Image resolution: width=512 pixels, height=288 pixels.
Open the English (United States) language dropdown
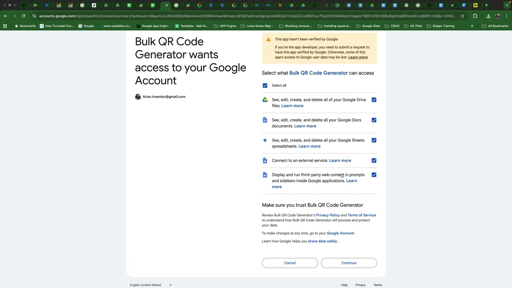tap(151, 285)
